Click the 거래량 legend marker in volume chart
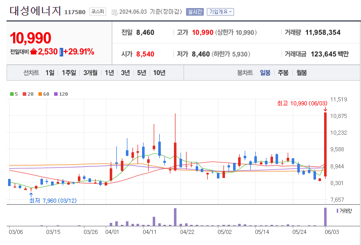The height and width of the screenshot is (245, 361). tap(338, 211)
